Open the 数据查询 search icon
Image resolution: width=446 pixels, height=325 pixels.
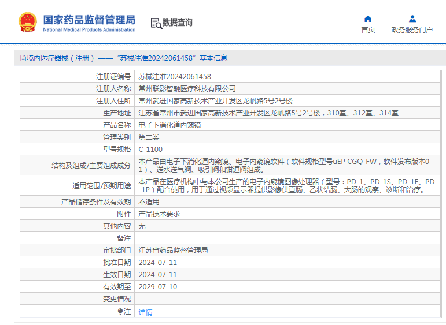click(156, 23)
